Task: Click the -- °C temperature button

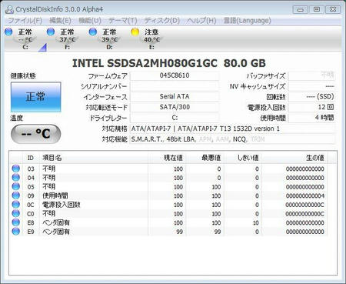Action: (36, 134)
